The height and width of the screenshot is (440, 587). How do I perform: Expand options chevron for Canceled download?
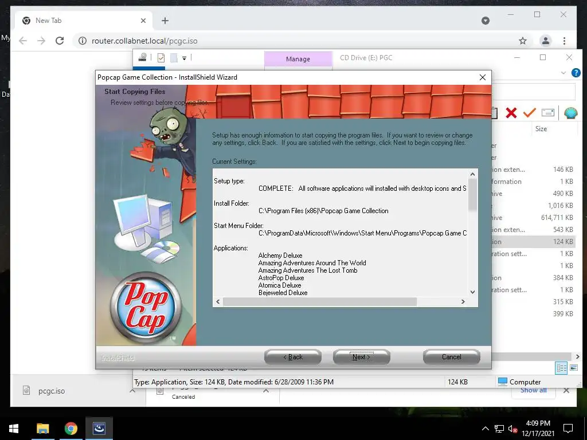[x=266, y=391]
